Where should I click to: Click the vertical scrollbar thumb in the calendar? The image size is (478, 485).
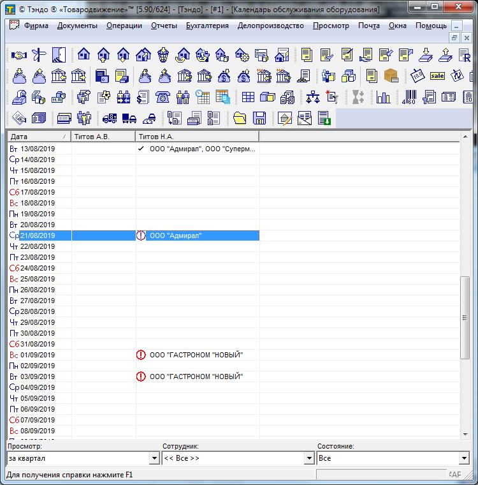pyautogui.click(x=465, y=317)
